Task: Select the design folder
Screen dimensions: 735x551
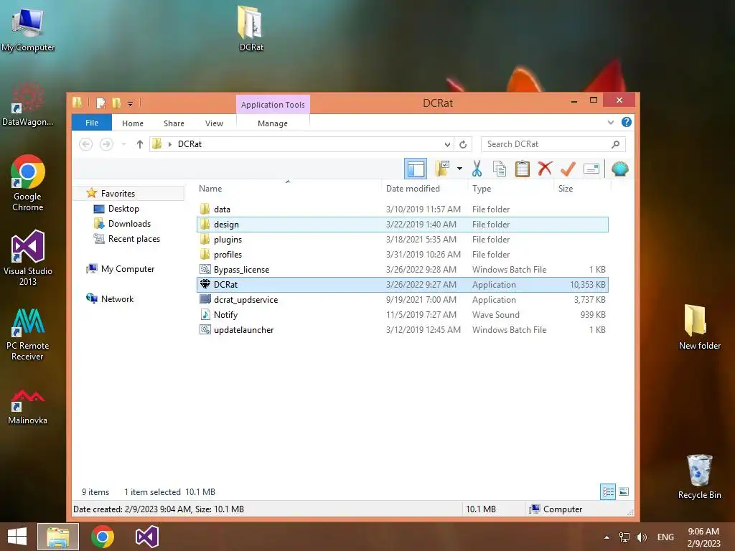Action: pos(403,225)
